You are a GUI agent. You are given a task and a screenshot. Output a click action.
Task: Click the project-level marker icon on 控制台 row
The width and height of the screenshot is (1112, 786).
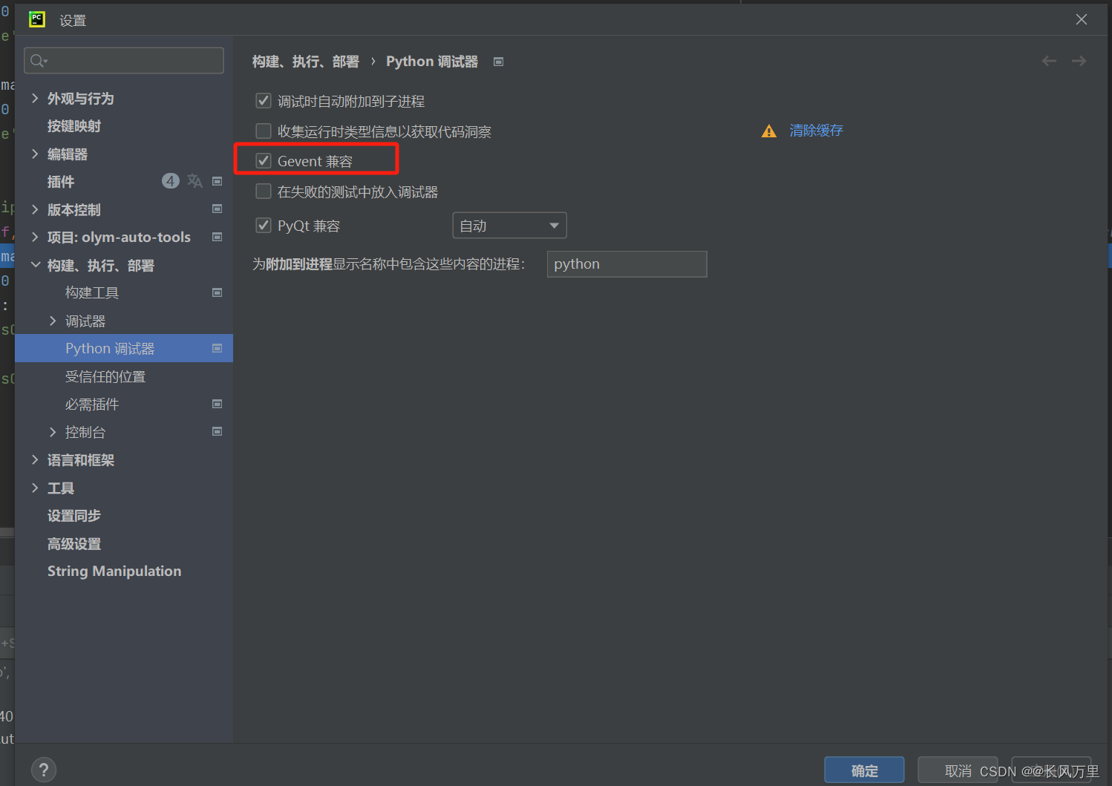(218, 431)
